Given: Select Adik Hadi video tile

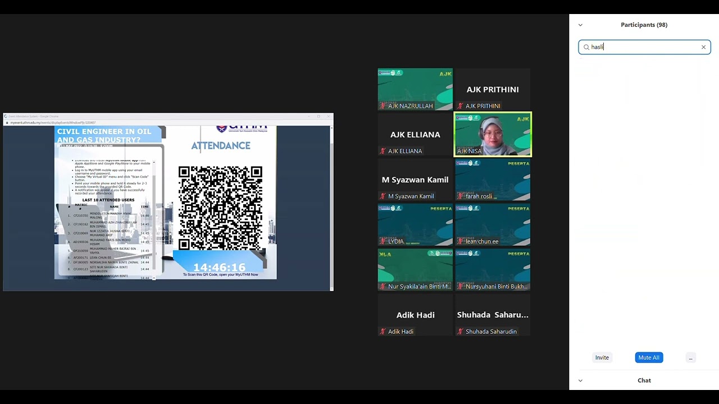Looking at the screenshot, I should pos(415,315).
